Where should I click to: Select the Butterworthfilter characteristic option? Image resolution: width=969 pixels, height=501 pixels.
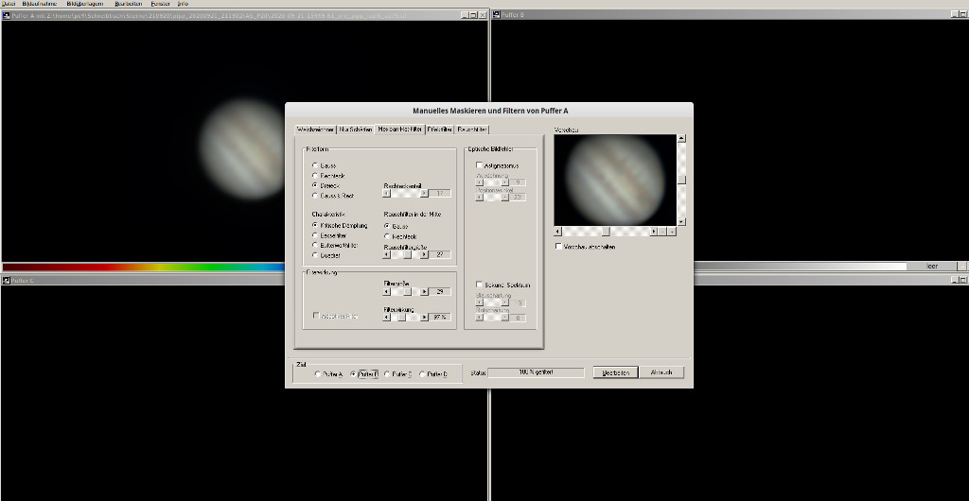[315, 245]
